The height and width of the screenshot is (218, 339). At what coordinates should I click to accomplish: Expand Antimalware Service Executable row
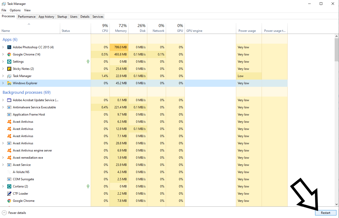[x=3, y=107]
